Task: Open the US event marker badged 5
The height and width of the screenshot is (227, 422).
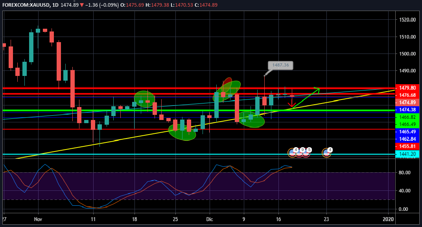Action: pyautogui.click(x=306, y=153)
